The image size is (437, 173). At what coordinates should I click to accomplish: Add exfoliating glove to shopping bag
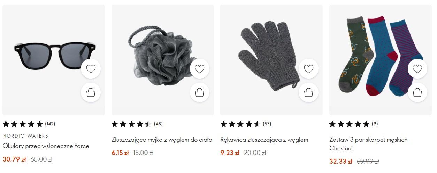pos(309,92)
